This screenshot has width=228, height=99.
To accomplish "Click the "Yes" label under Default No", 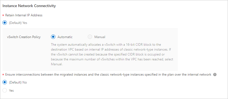I will coord(11,91).
